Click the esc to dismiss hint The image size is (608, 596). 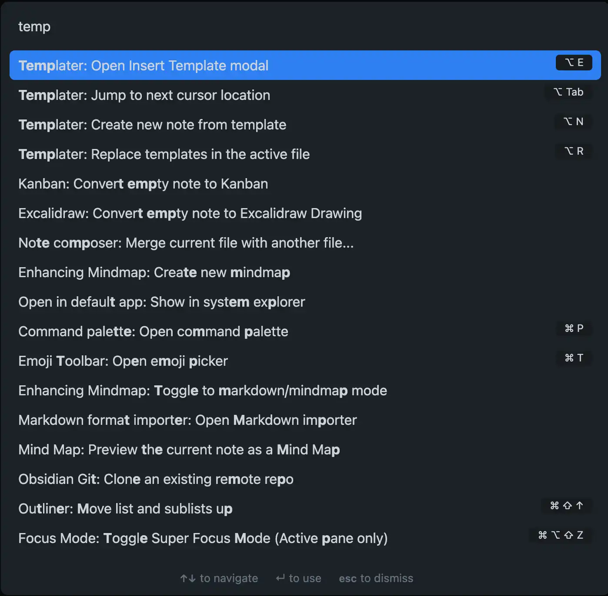pyautogui.click(x=376, y=578)
